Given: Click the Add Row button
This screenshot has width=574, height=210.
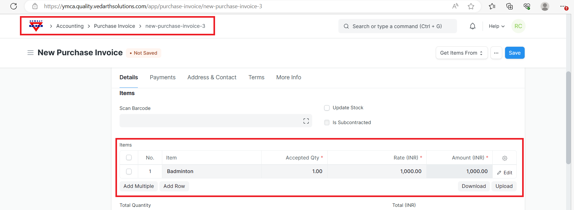Looking at the screenshot, I should pos(174,186).
